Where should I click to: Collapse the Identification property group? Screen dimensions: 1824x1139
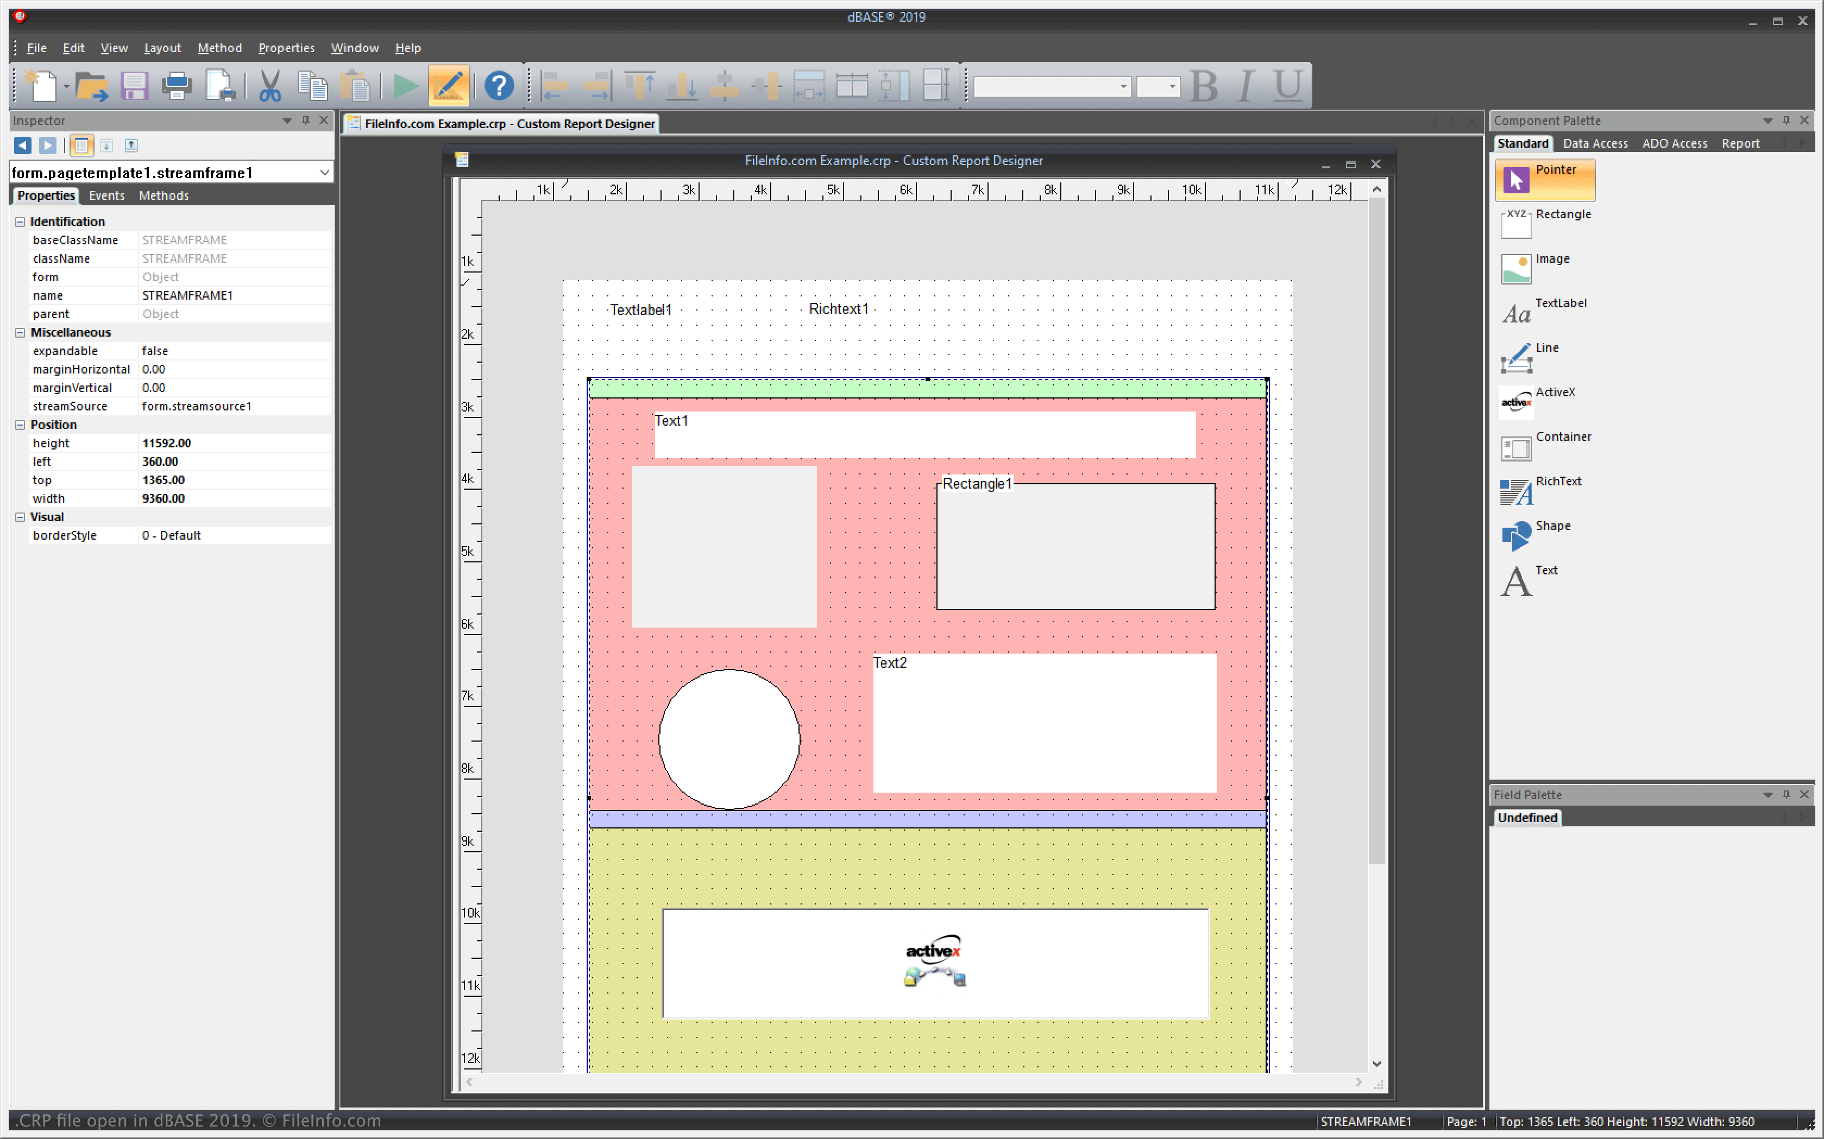[20, 222]
